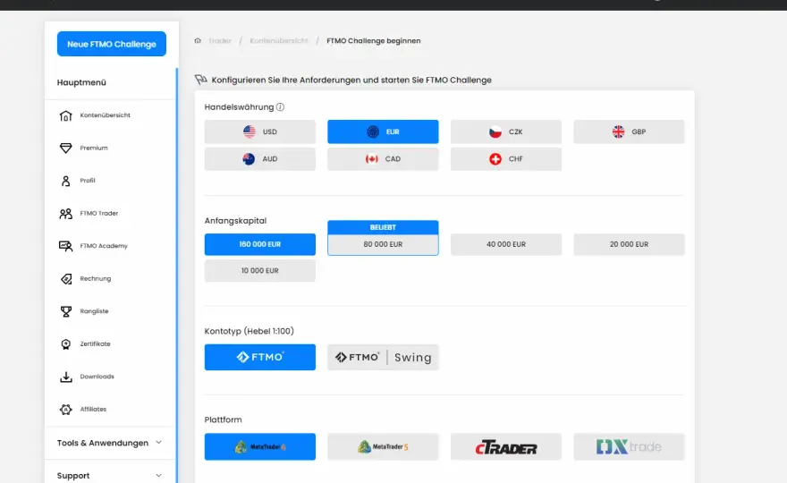Click the Handelswährung info icon
This screenshot has height=483, width=787.
tap(280, 107)
